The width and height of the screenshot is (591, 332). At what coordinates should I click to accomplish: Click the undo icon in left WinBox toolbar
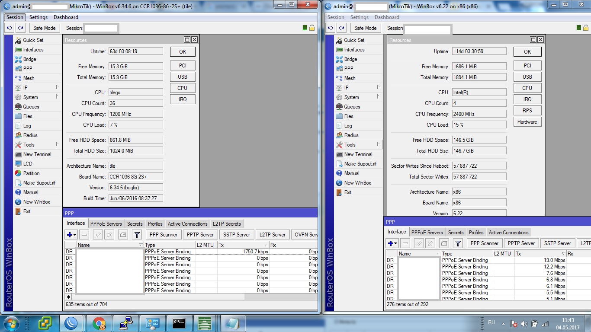tap(9, 28)
